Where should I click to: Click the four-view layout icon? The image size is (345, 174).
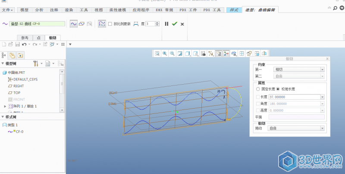click(241, 53)
